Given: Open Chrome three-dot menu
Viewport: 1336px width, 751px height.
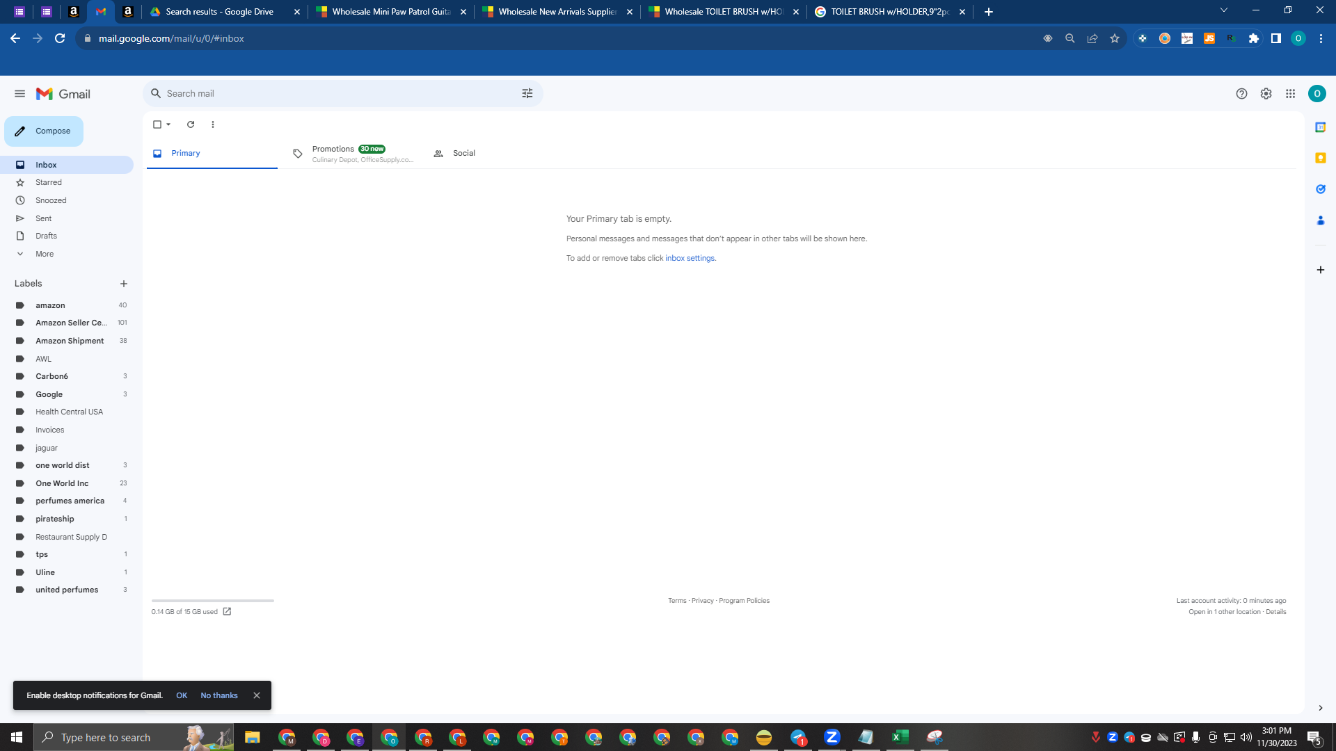Looking at the screenshot, I should pos(1320,38).
